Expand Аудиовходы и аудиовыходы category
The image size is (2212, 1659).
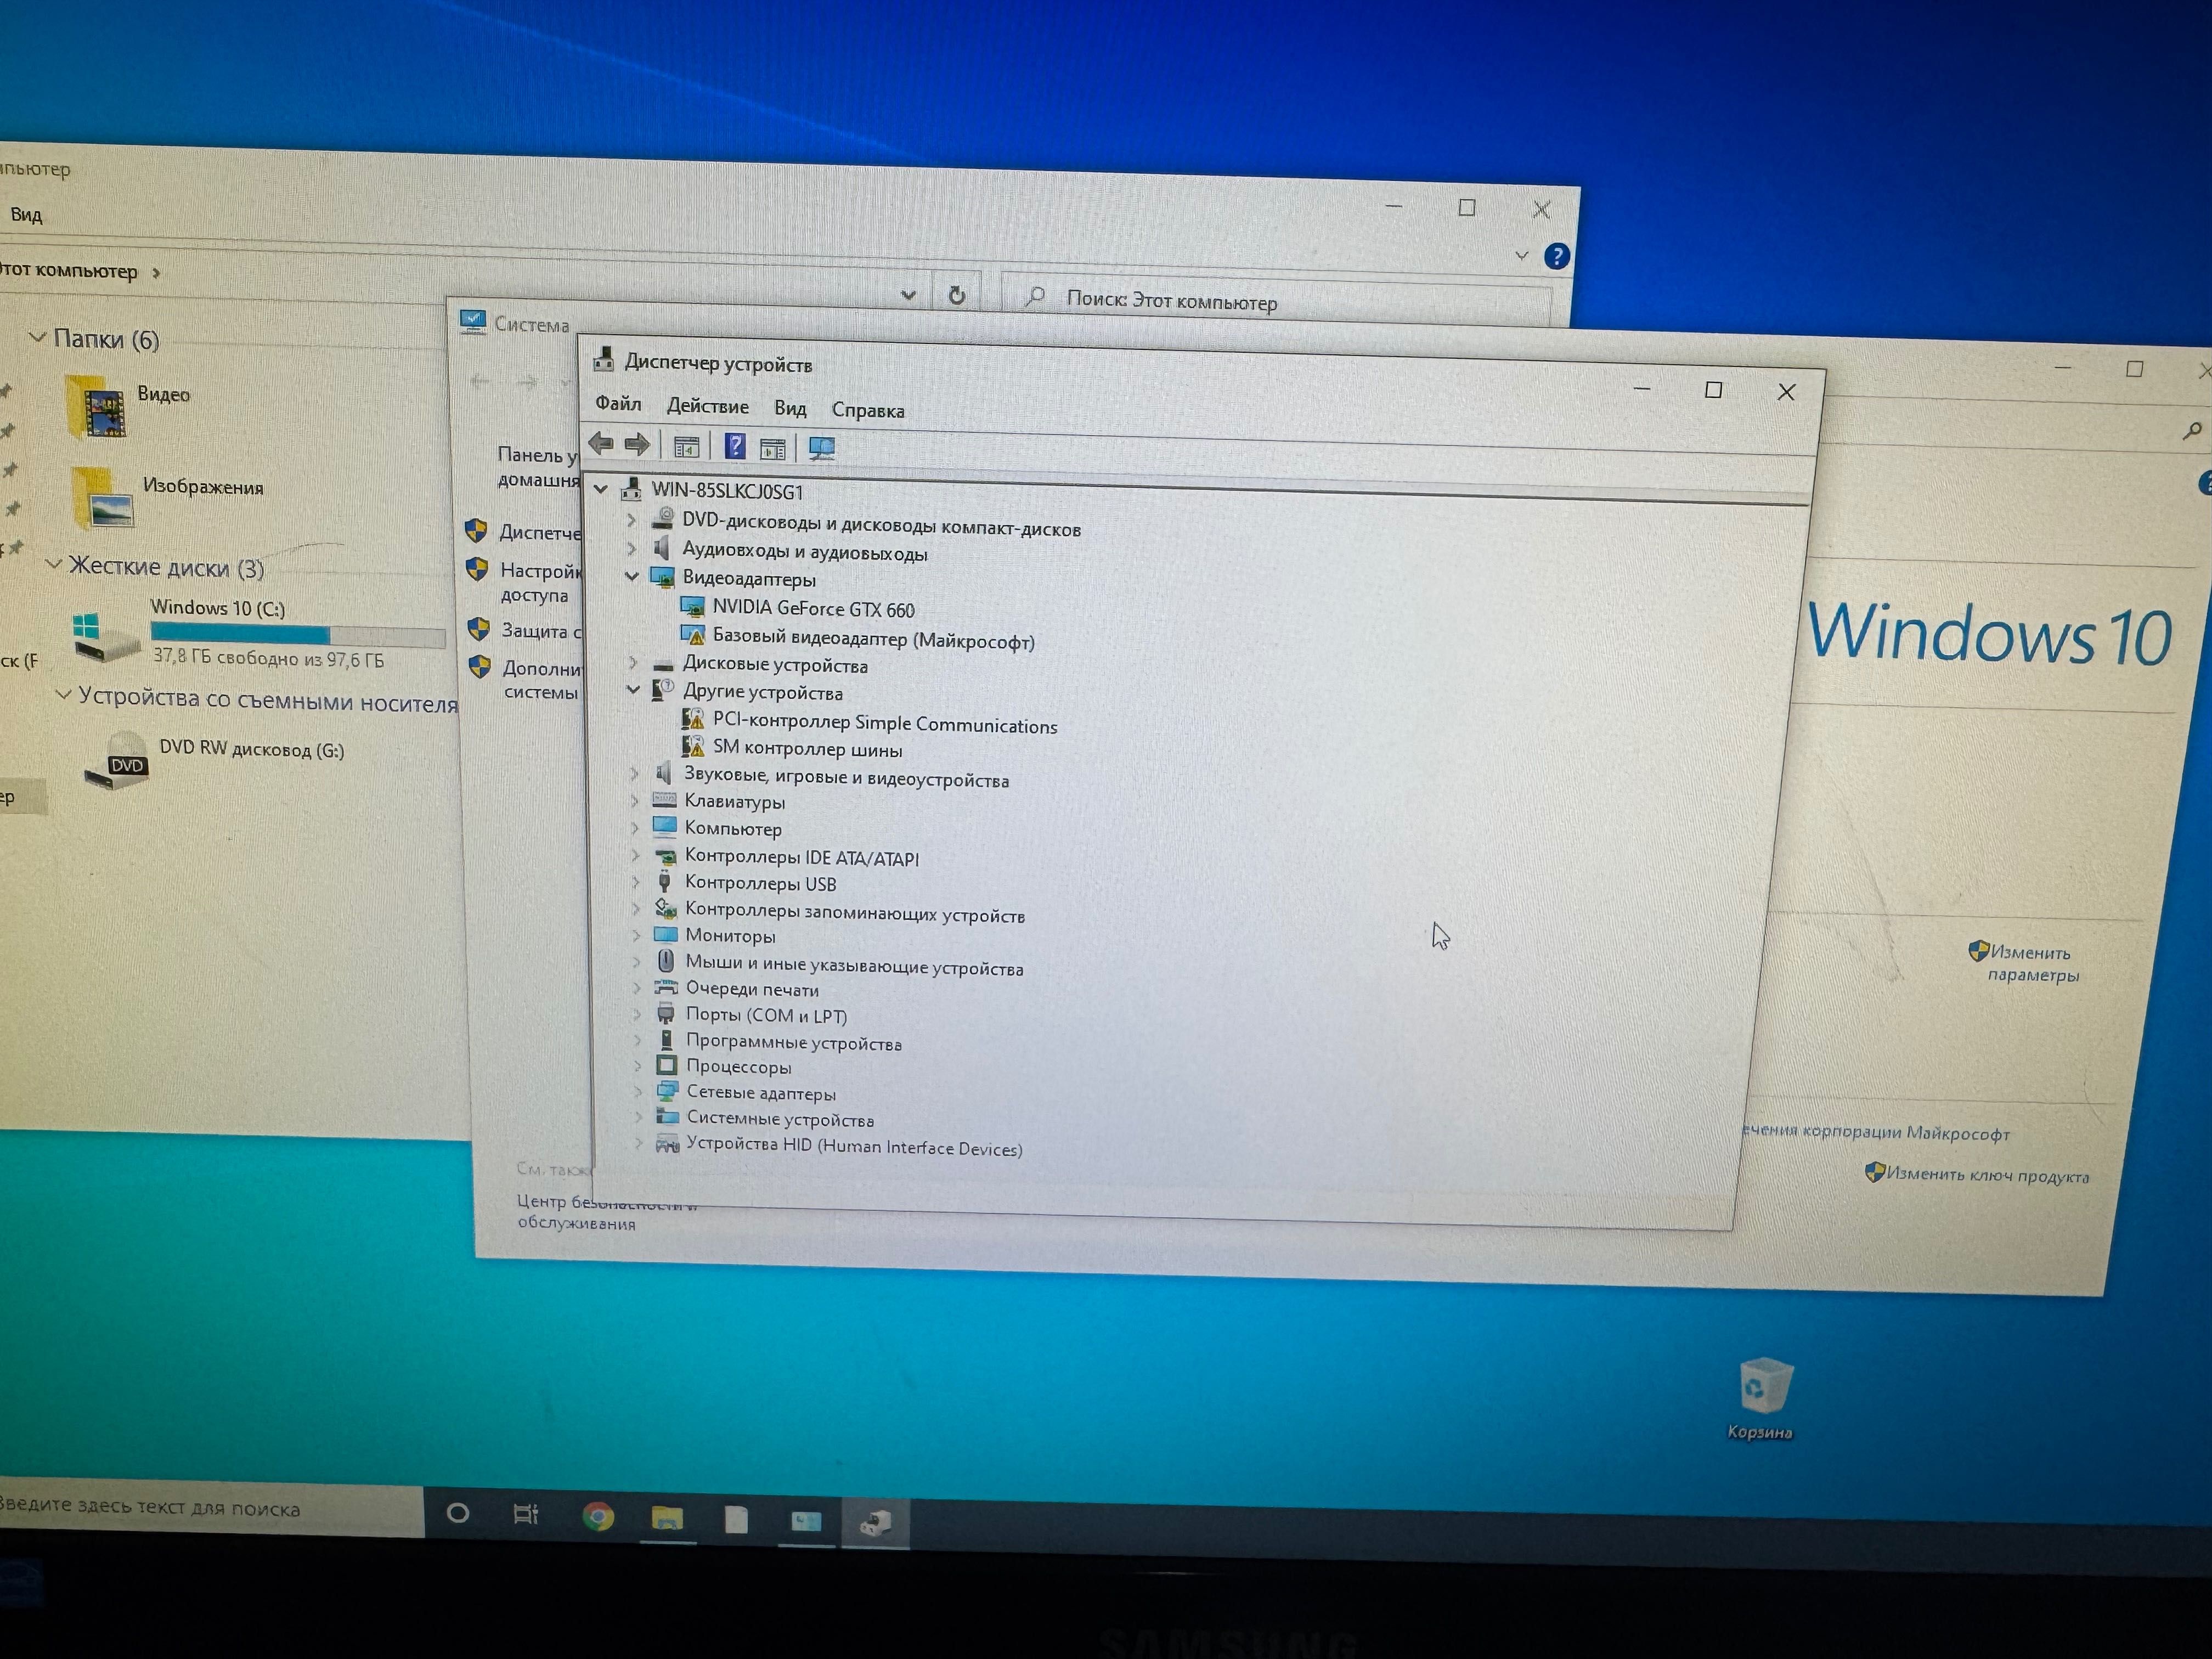(x=631, y=548)
